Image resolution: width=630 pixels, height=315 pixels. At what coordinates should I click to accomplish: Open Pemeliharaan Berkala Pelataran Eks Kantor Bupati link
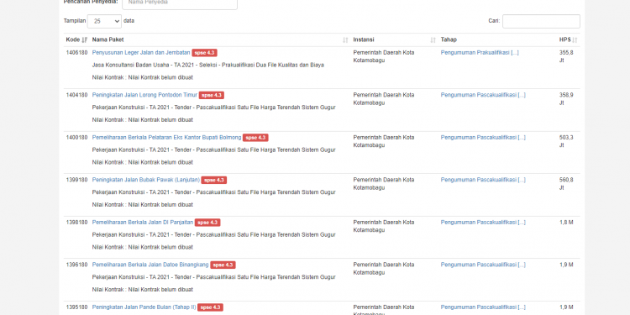coord(167,138)
